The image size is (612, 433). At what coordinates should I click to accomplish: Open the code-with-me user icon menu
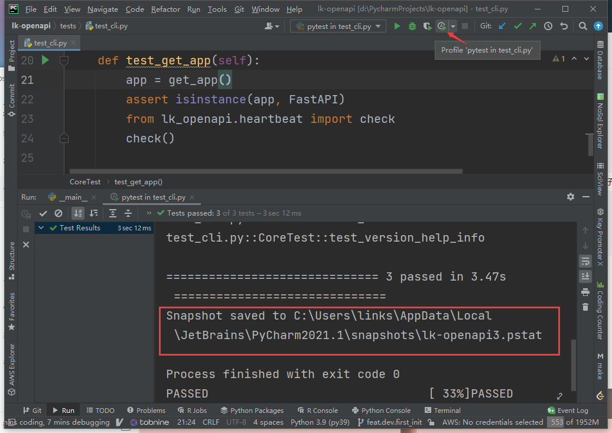(x=272, y=26)
